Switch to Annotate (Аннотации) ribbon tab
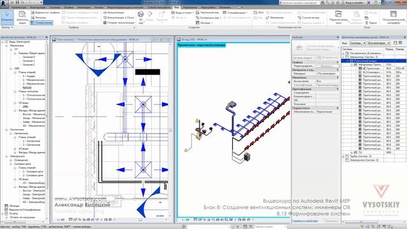Image resolution: width=407 pixels, height=229 pixels. 84,8
